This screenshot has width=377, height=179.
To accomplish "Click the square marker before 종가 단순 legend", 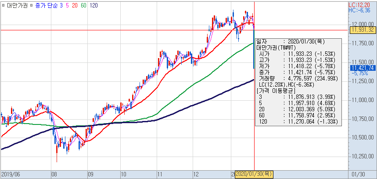I will (x=32, y=5).
